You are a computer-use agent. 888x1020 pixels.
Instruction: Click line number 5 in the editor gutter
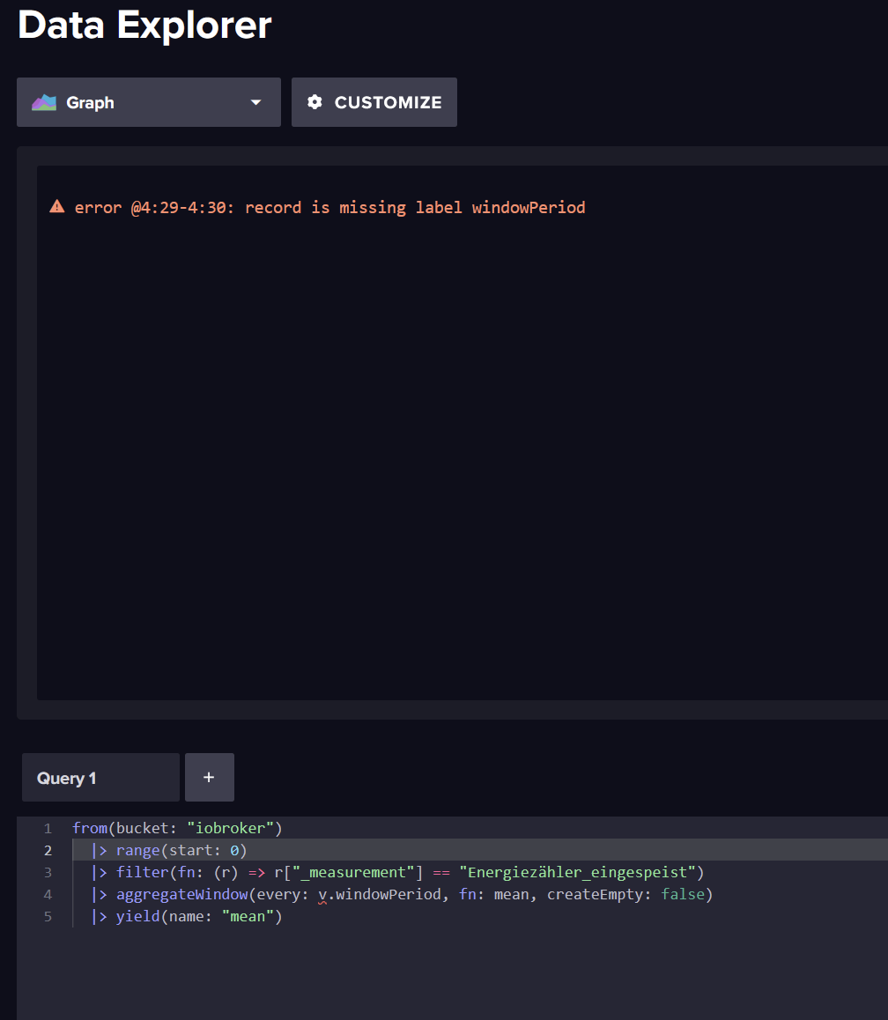coord(48,917)
